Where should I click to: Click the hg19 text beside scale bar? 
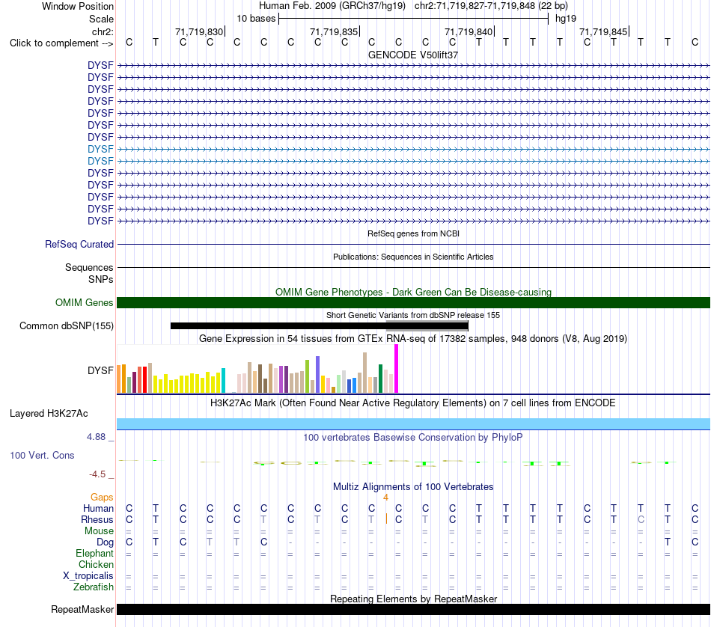(566, 19)
